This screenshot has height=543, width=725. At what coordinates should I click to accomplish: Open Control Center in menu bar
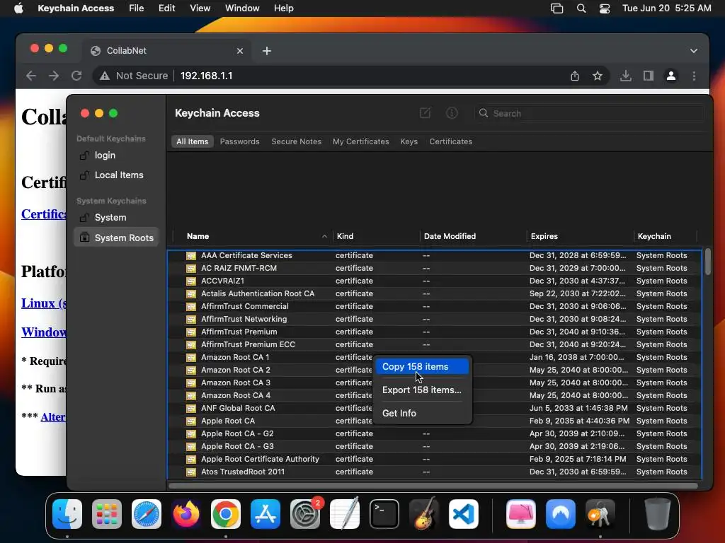(x=605, y=8)
